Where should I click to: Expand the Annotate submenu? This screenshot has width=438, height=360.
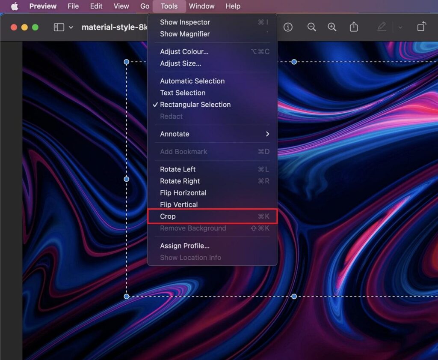[212, 134]
